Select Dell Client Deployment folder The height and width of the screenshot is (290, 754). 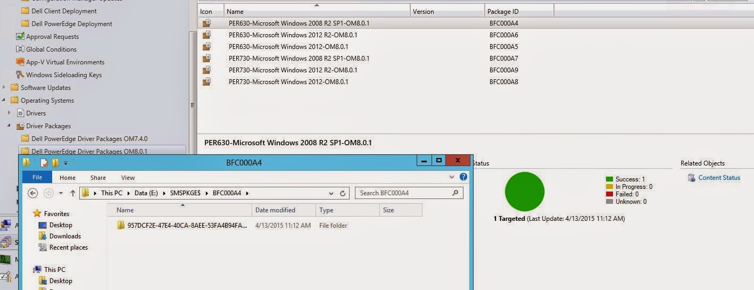pyautogui.click(x=64, y=11)
